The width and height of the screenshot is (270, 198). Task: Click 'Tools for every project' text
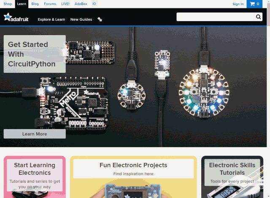[x=232, y=181]
